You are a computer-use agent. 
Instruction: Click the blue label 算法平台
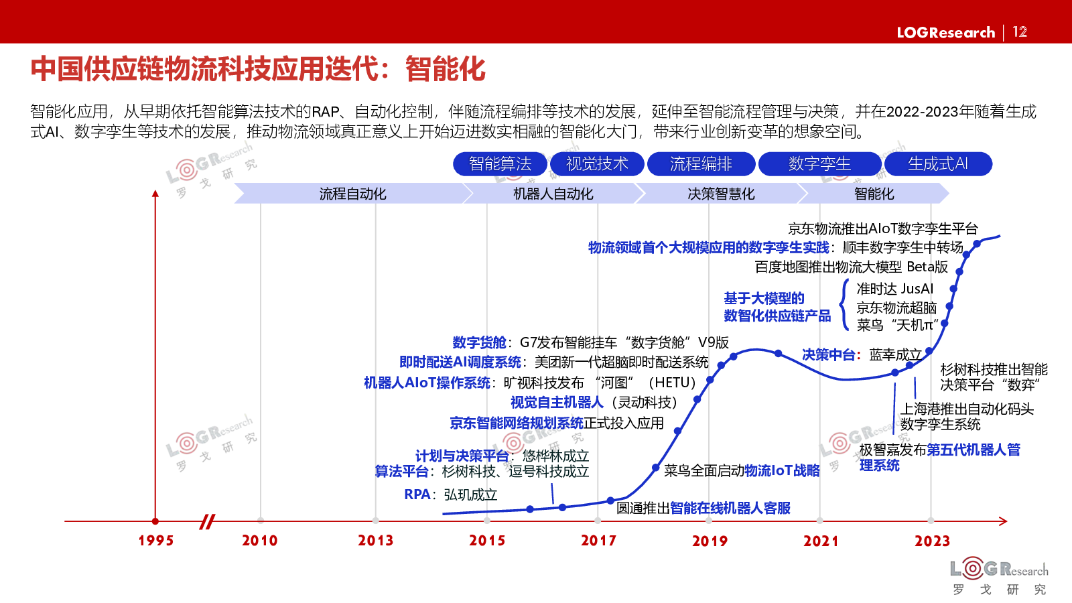(x=401, y=472)
